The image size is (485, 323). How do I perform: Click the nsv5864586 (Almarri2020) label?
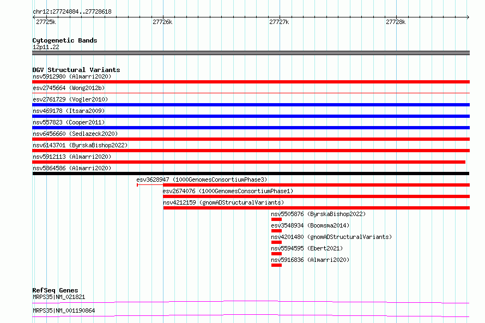click(x=72, y=168)
